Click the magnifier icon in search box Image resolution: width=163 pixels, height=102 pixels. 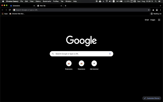click(x=53, y=54)
